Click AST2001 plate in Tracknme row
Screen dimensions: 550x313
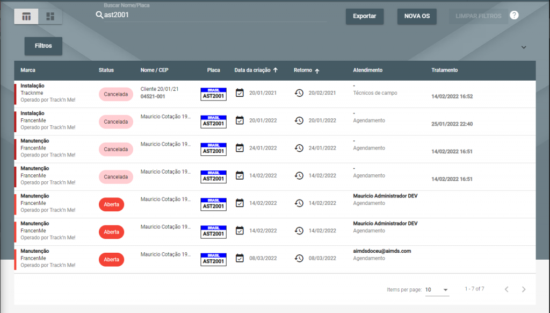213,94
